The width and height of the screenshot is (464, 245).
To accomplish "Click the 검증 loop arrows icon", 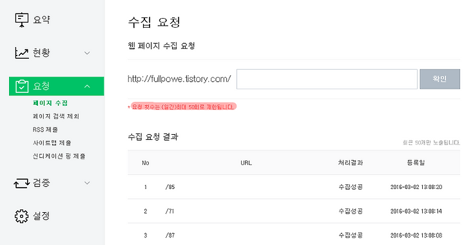I will tap(22, 183).
